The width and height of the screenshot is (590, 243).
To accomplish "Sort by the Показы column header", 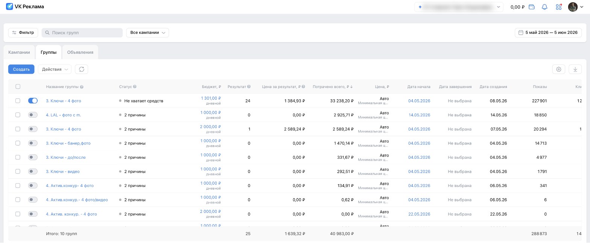I will tap(540, 87).
